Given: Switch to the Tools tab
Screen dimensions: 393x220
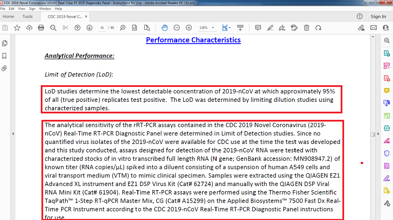Looking at the screenshot, I should coord(28,17).
